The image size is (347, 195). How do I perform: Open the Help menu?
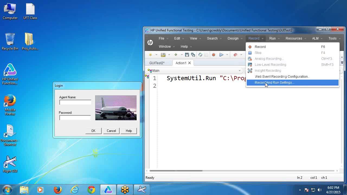(x=184, y=47)
